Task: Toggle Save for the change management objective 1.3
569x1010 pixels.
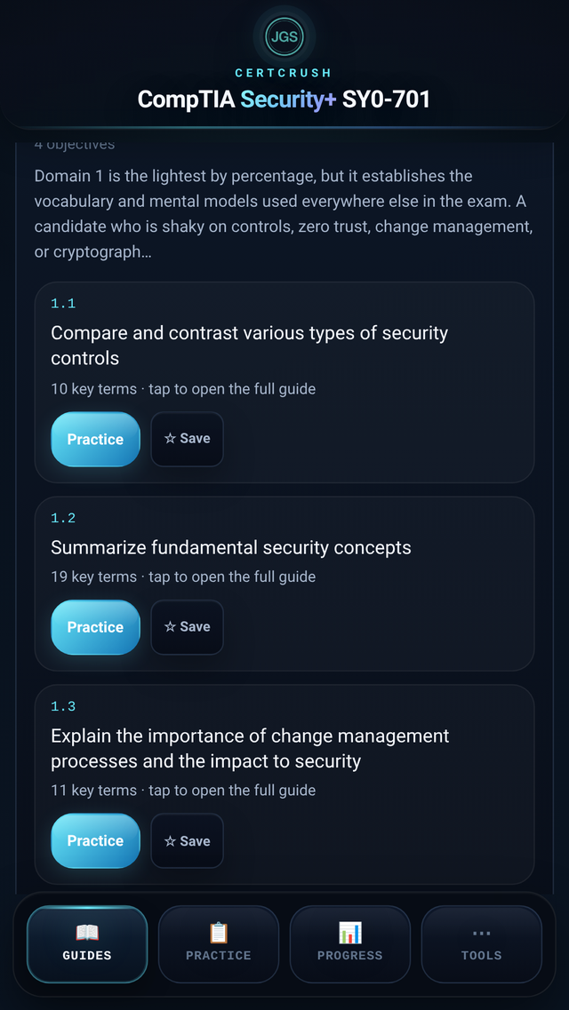Action: (187, 840)
